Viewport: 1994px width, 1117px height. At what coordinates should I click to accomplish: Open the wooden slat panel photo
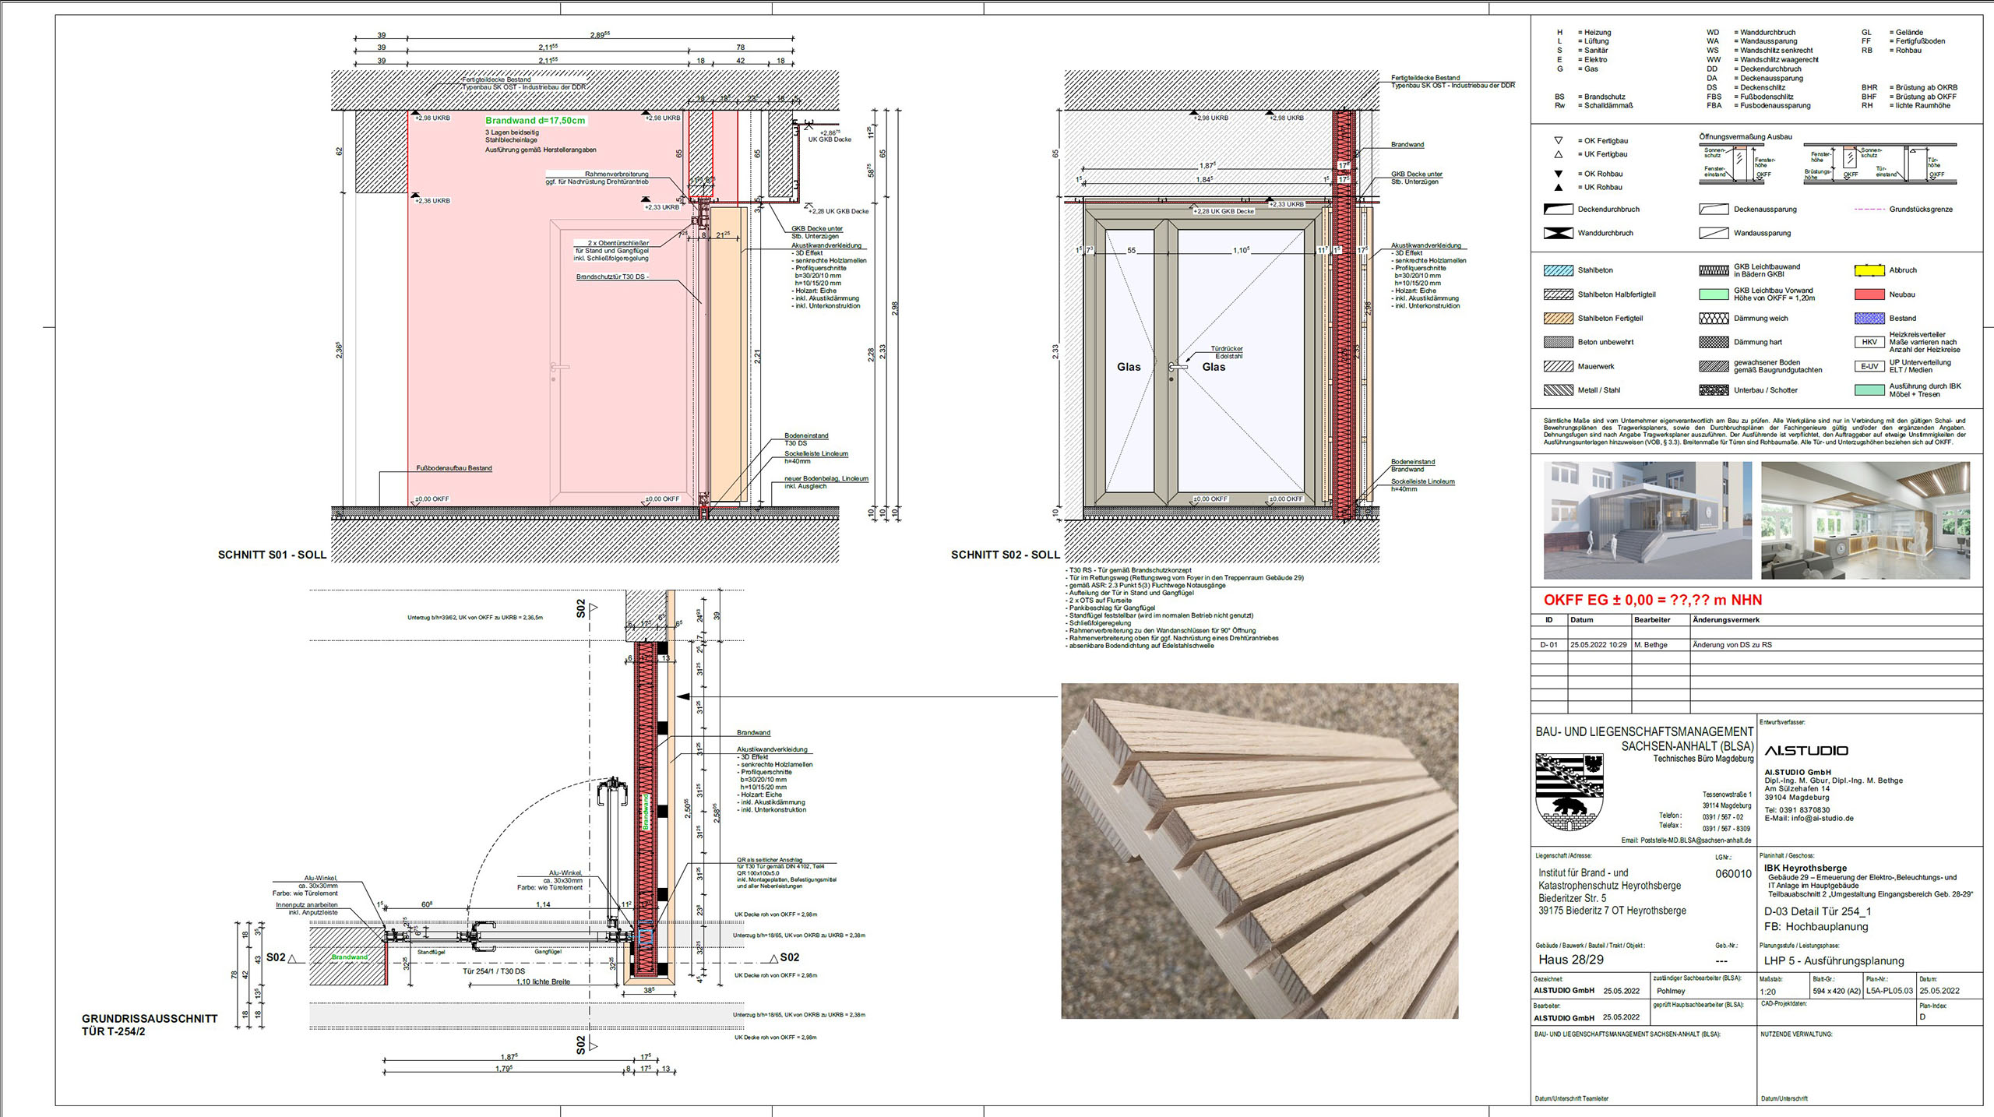point(1259,851)
